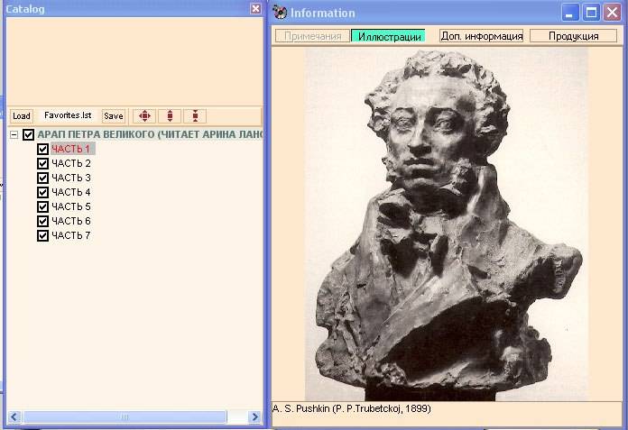Click the Load button
This screenshot has height=430, width=628.
pyautogui.click(x=22, y=116)
